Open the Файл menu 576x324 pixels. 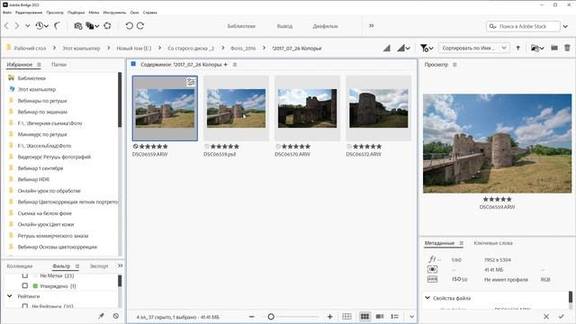[x=7, y=13]
